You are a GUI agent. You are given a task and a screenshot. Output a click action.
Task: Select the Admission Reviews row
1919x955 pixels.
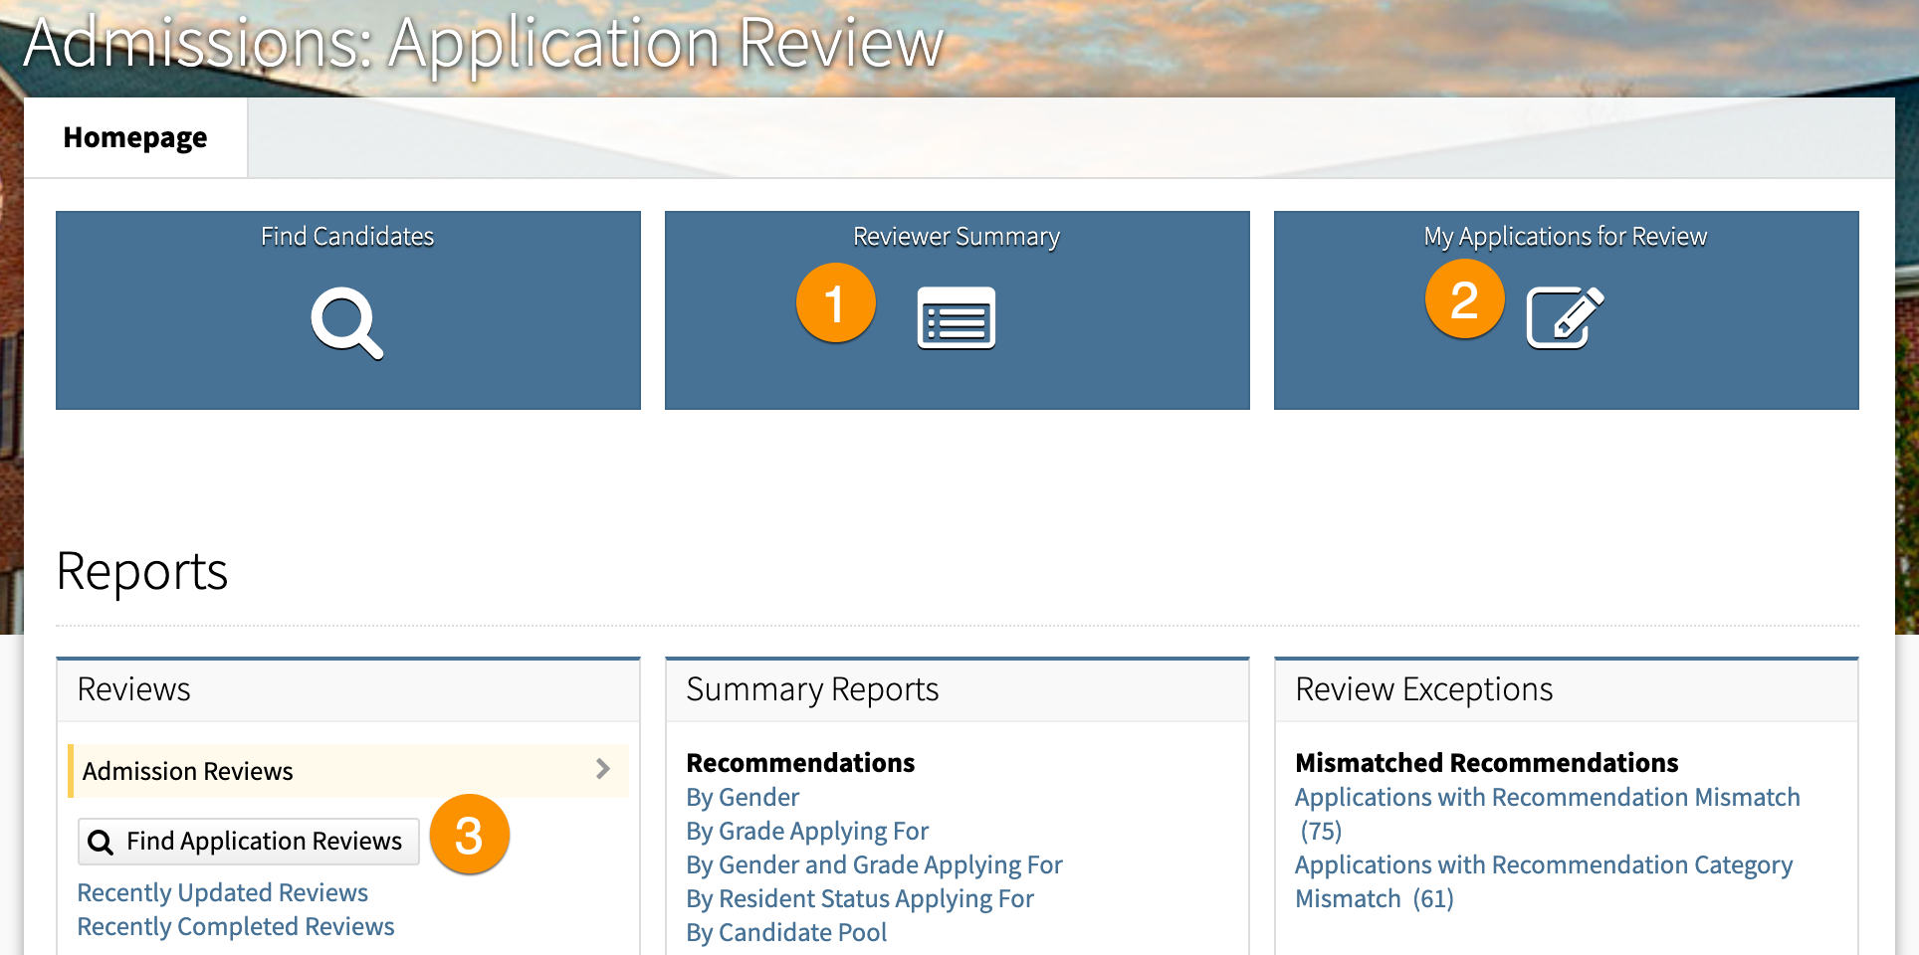(299, 770)
